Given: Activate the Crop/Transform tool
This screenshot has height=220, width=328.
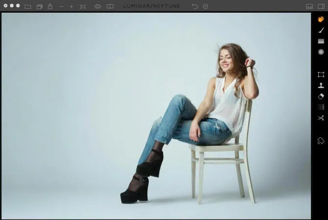Looking at the screenshot, I should (321, 74).
